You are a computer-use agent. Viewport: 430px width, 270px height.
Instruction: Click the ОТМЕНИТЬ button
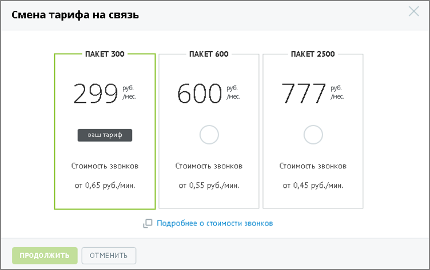click(x=109, y=256)
